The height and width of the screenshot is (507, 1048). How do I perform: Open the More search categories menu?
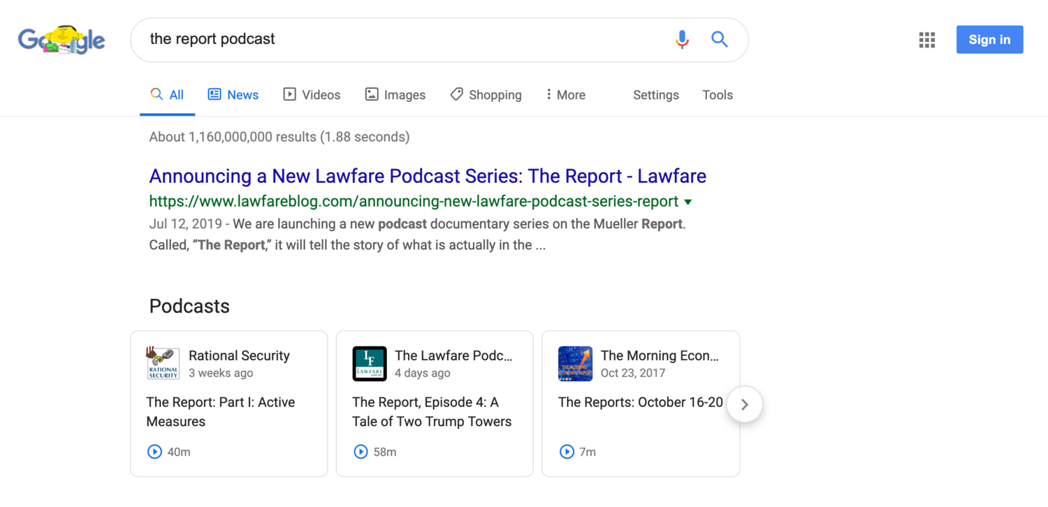coord(565,94)
